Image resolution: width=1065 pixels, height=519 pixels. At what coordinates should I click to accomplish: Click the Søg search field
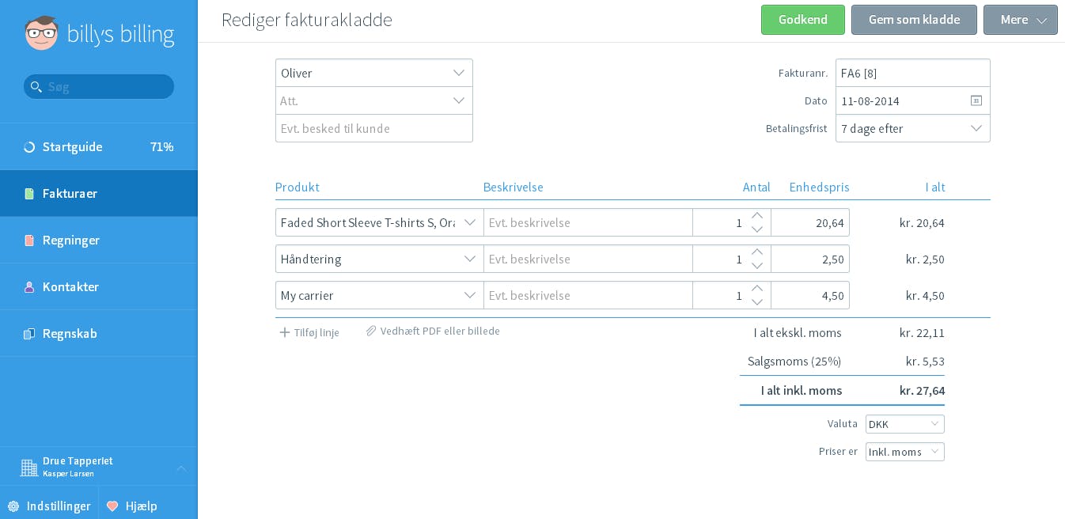pyautogui.click(x=99, y=87)
